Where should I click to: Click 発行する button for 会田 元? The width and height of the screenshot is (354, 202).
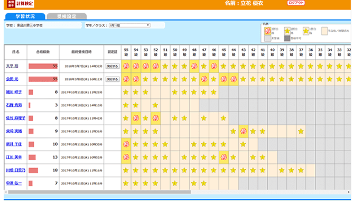pos(113,79)
